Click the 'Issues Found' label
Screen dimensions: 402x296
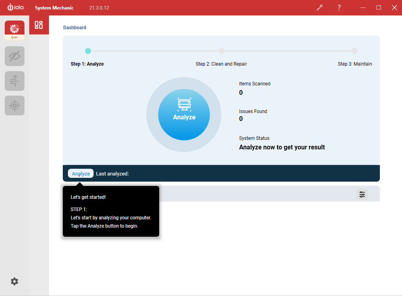[x=253, y=111]
